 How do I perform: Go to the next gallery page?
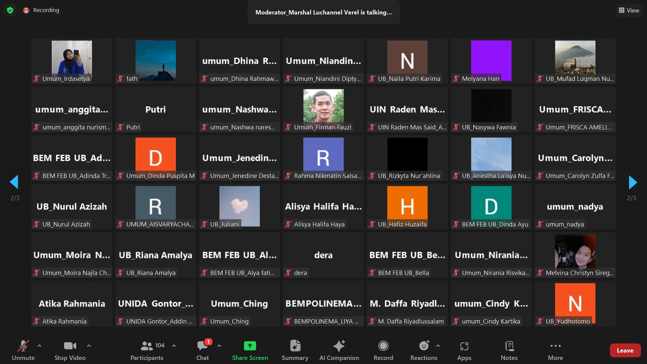point(633,182)
